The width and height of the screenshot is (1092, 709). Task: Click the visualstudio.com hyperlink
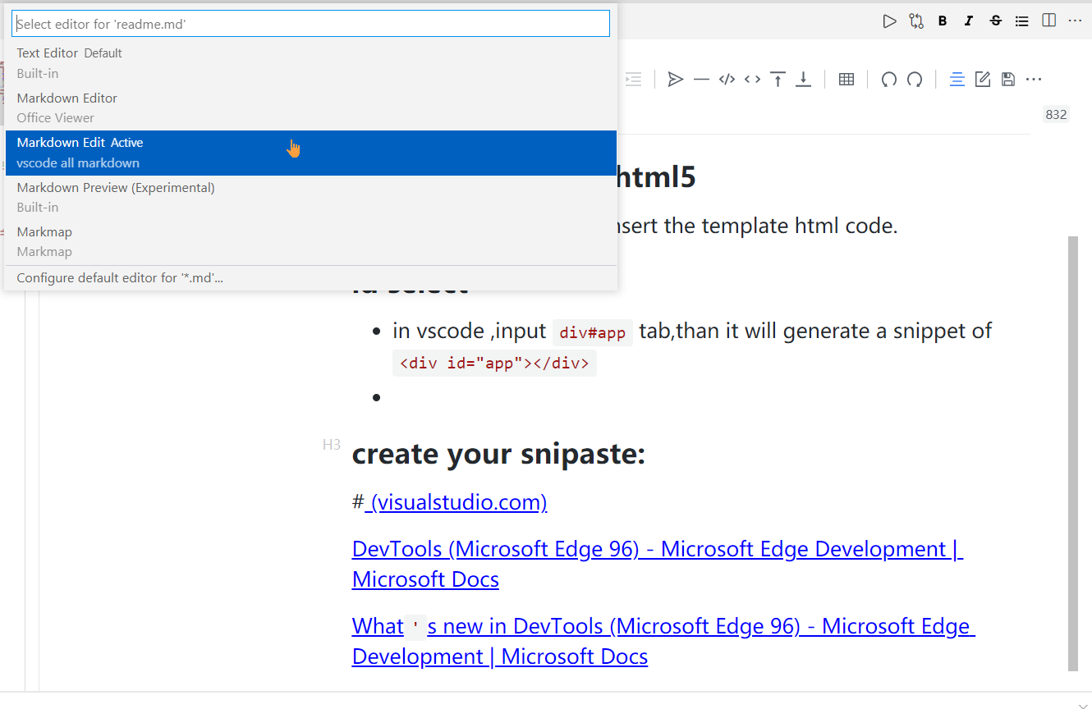click(x=457, y=501)
